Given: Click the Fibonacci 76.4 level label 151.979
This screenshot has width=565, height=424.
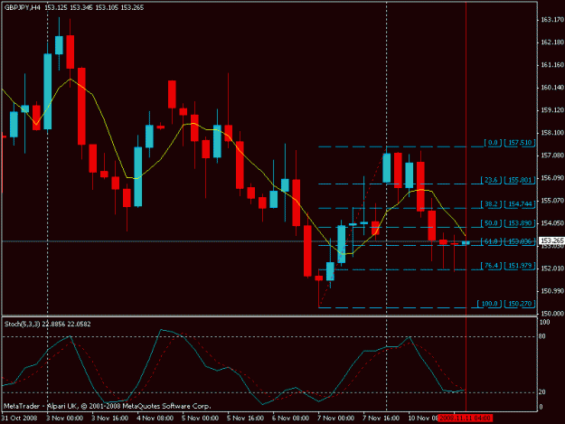Looking at the screenshot, I should point(520,266).
